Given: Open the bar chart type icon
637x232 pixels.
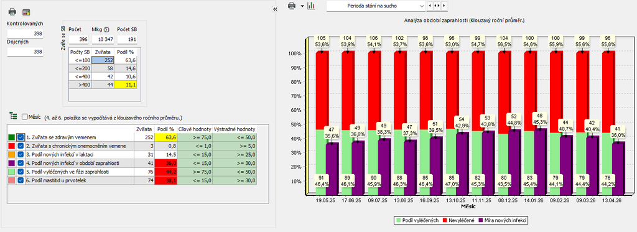Looking at the screenshot, I should pyautogui.click(x=311, y=6).
